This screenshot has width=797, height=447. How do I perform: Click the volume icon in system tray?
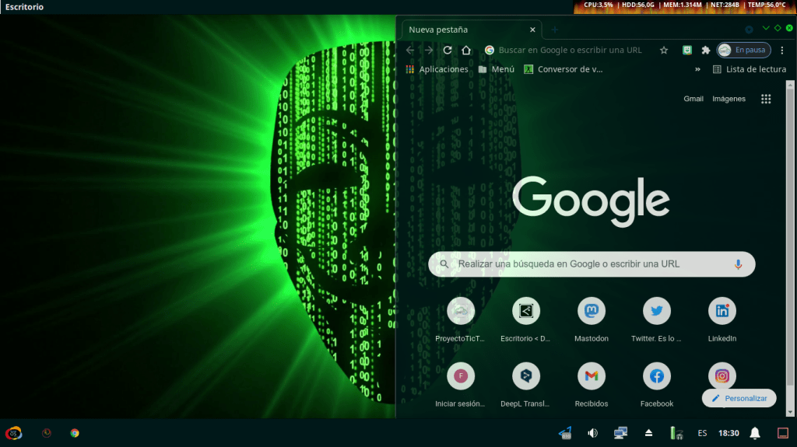[592, 433]
